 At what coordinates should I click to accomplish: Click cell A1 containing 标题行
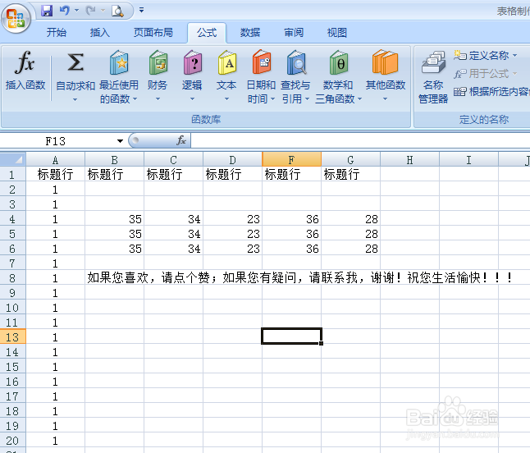55,175
